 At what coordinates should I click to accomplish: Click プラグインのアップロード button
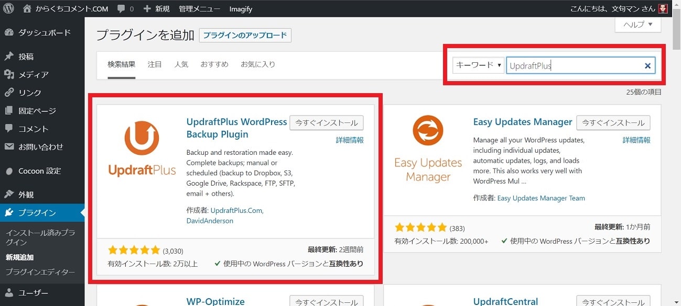click(245, 36)
